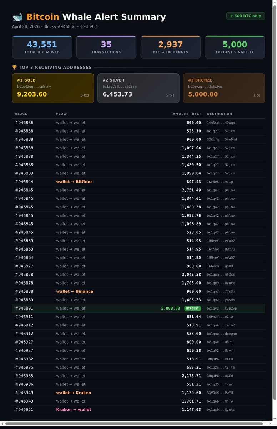Click the amount 1,999.84
Screen dimensions: 277x429
tap(191, 173)
